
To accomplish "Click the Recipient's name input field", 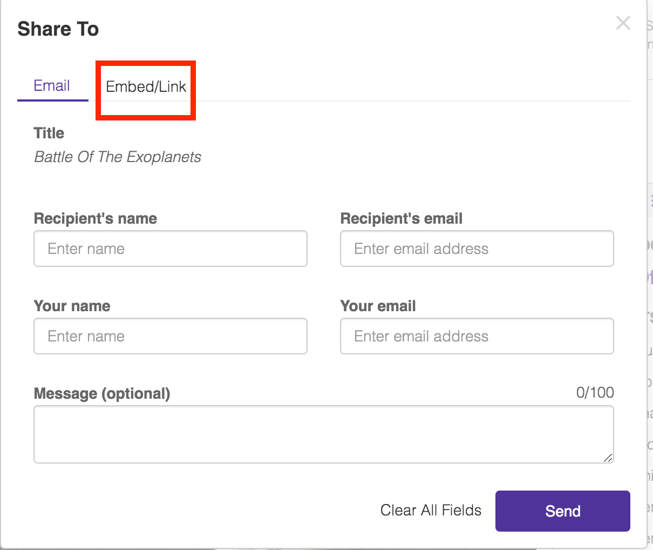I will click(170, 249).
